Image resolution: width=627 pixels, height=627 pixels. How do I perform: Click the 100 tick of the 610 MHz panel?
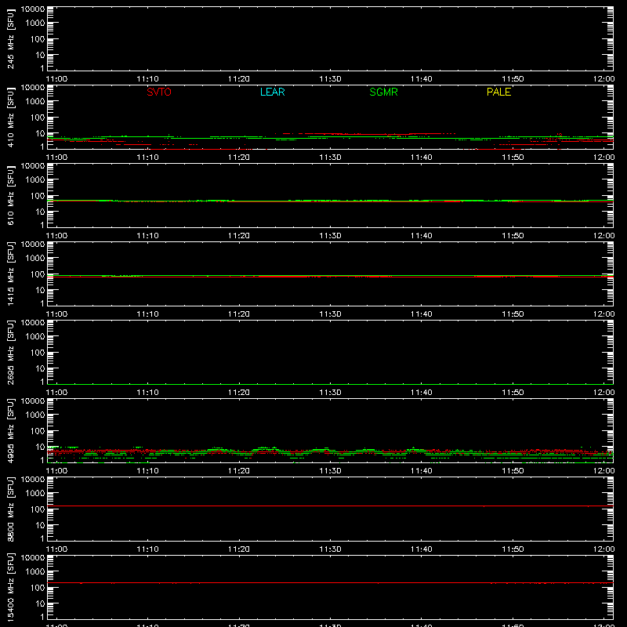[x=37, y=196]
